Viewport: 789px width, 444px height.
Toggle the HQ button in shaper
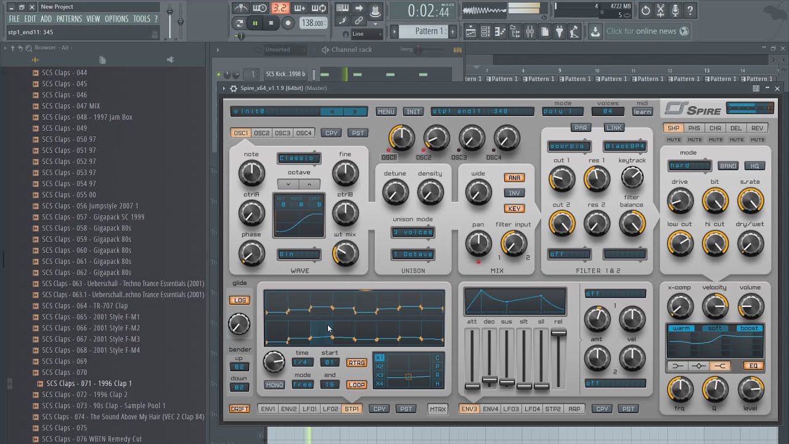click(754, 166)
